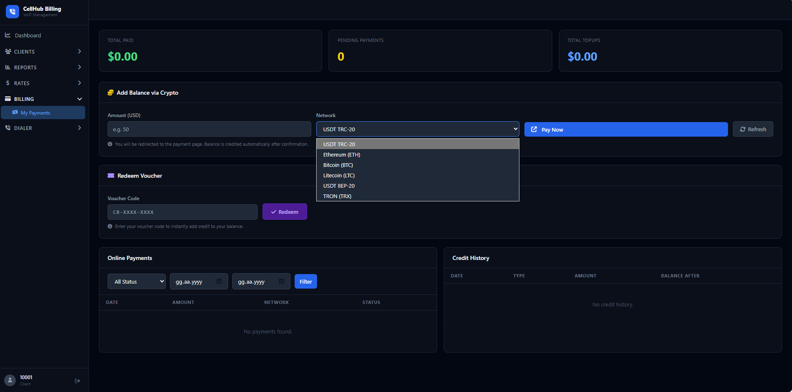Viewport: 792px width, 392px height.
Task: Expand the REPORTS chevron arrow
Action: [79, 67]
